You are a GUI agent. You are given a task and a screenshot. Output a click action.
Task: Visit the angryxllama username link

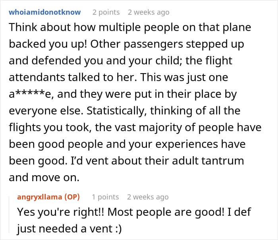(40, 197)
